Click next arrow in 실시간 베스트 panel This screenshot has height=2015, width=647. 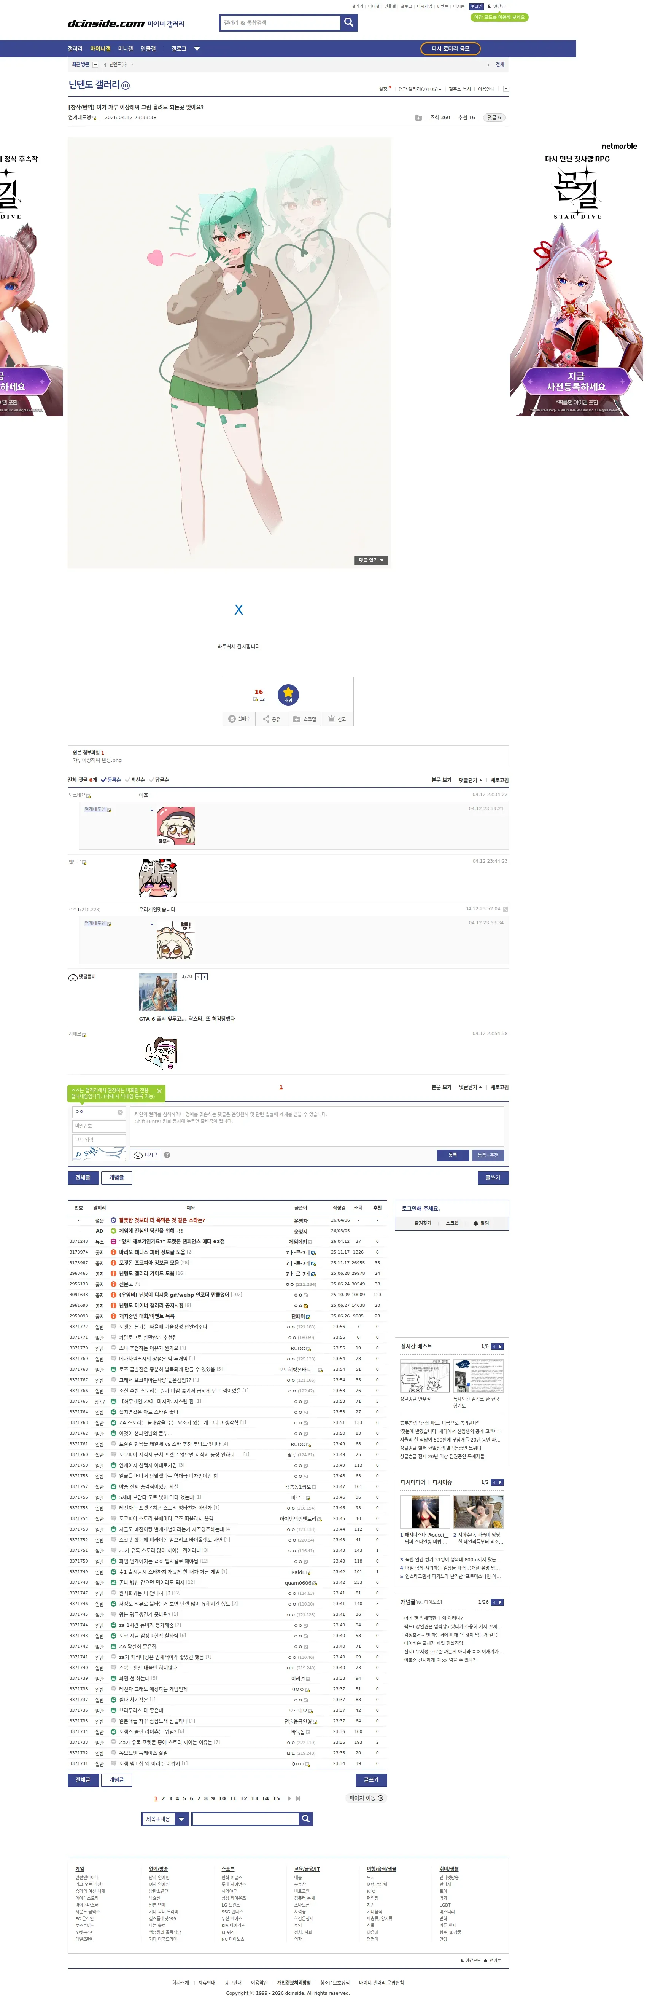tap(500, 1346)
